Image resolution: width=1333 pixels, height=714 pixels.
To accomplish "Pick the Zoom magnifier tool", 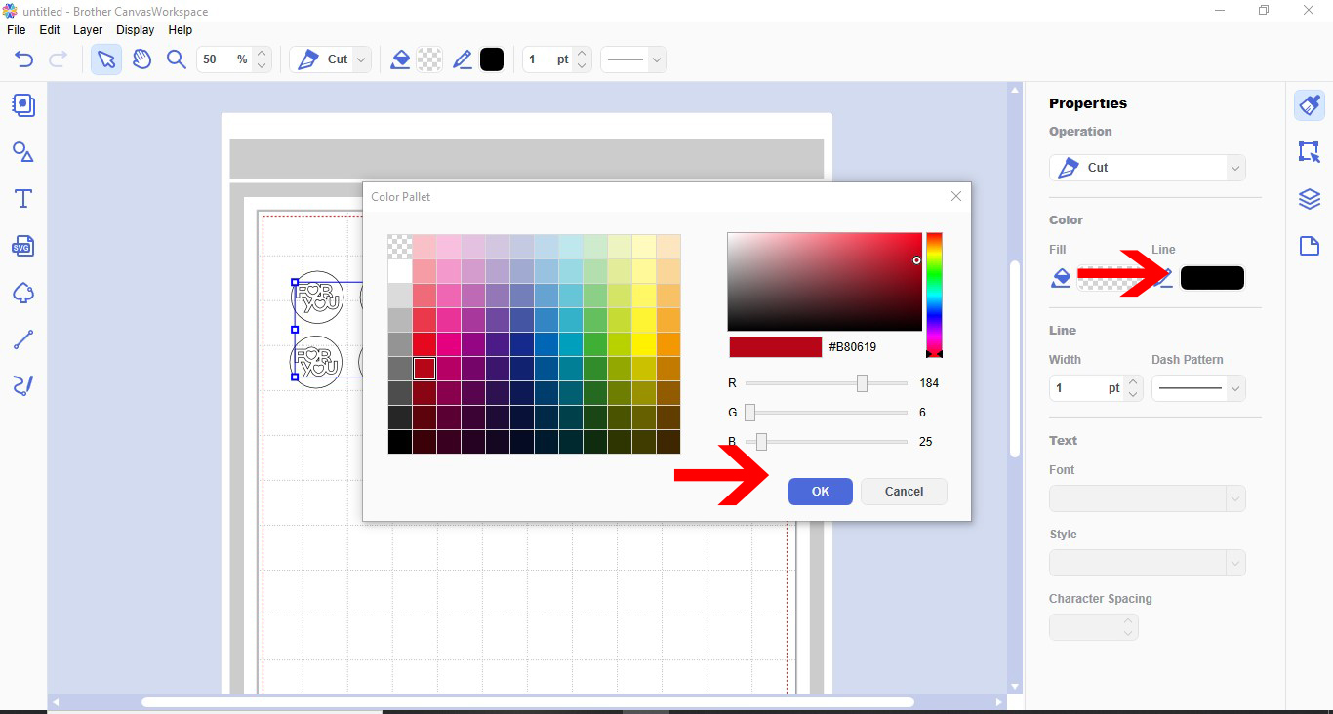I will (177, 59).
